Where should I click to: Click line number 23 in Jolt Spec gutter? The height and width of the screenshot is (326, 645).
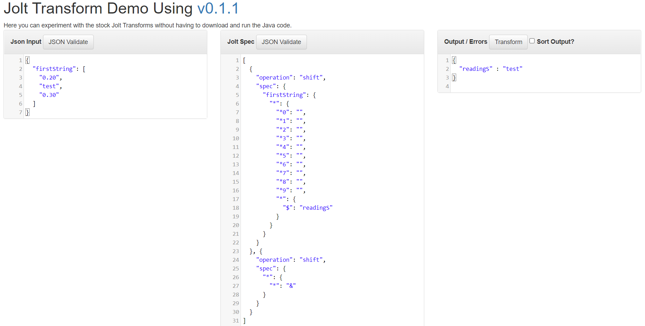236,251
